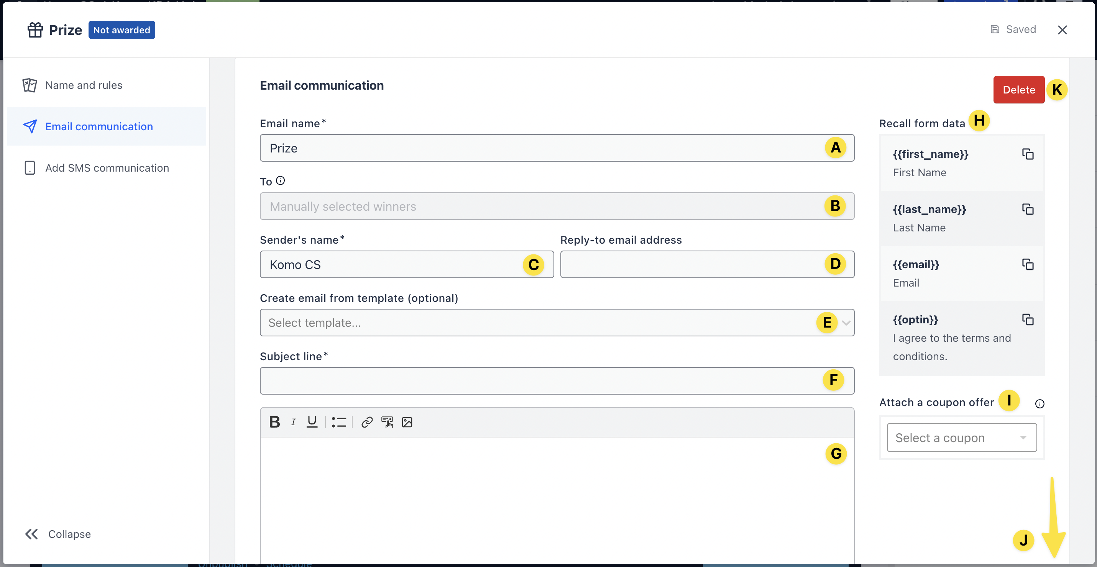Click the {{first_name}} tag text
Viewport: 1097px width, 567px height.
tap(931, 154)
